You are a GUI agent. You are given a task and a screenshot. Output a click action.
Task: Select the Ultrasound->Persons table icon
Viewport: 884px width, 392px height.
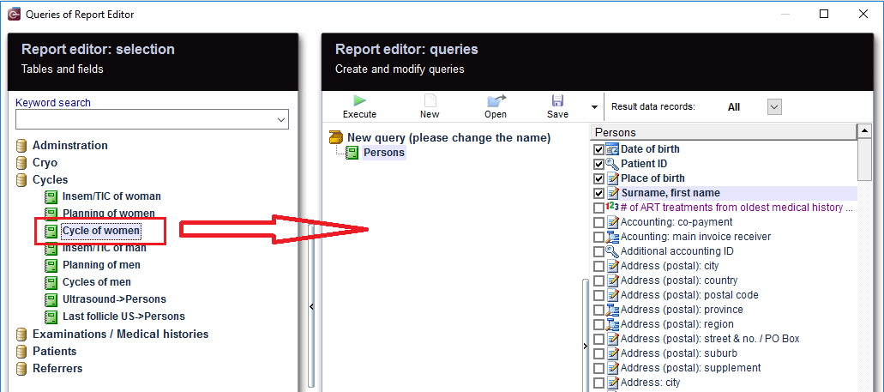(51, 299)
